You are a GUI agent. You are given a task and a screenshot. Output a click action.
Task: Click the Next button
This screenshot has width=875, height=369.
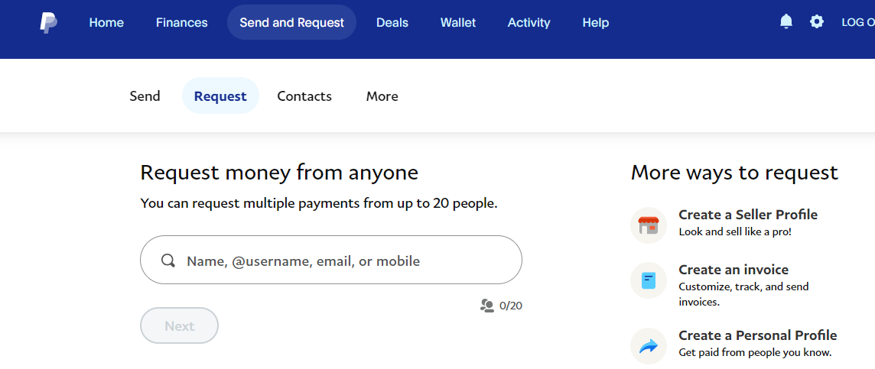coord(179,325)
